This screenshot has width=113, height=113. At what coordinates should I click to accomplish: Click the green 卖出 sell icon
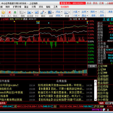pos(15,12)
